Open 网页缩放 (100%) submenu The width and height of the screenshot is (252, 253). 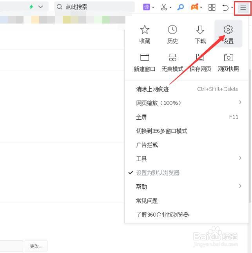tap(187, 103)
